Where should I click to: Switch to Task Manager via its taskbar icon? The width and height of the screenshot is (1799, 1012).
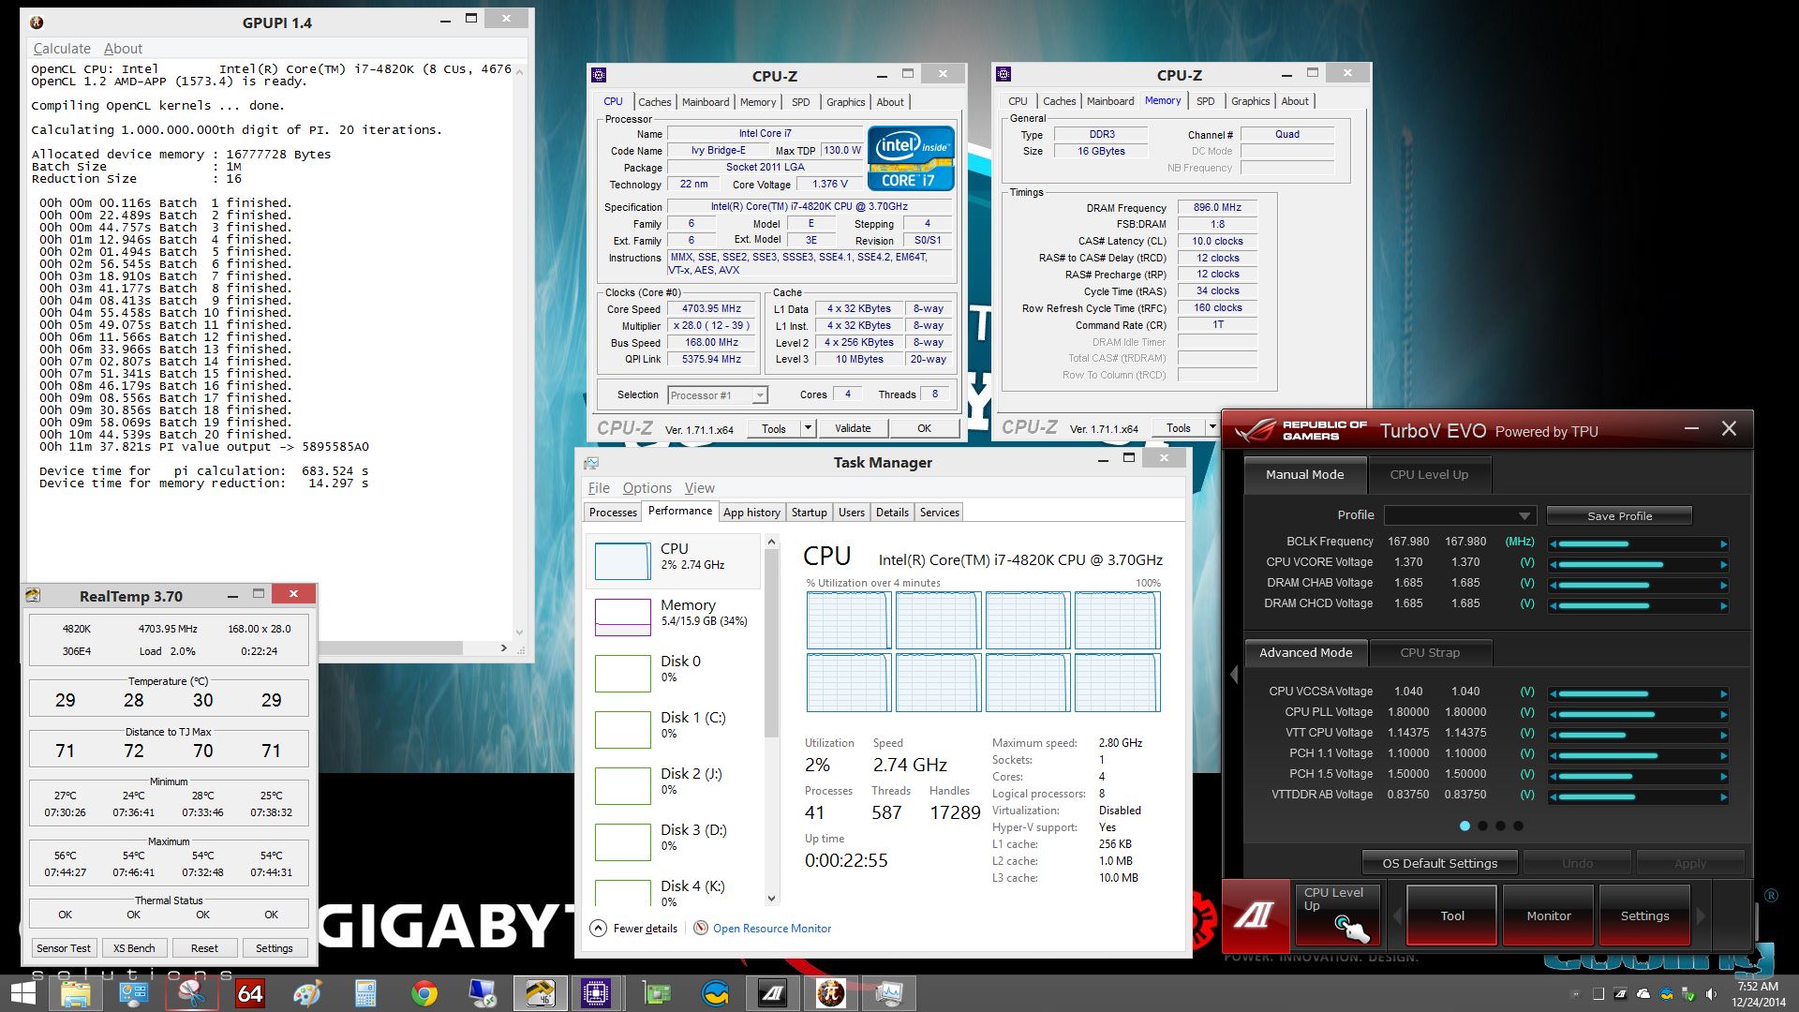coord(888,993)
